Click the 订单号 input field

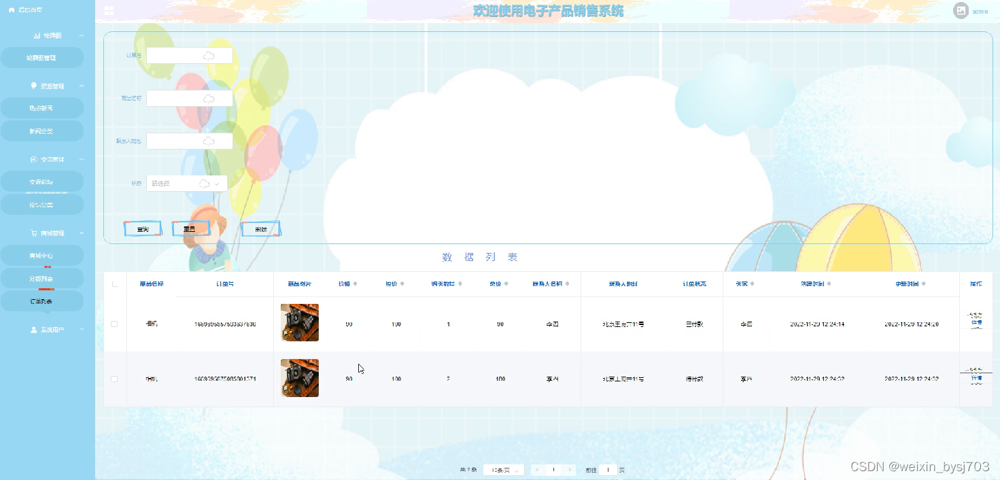[x=190, y=56]
